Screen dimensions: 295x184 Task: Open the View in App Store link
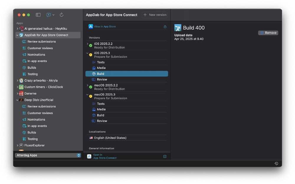click(105, 27)
